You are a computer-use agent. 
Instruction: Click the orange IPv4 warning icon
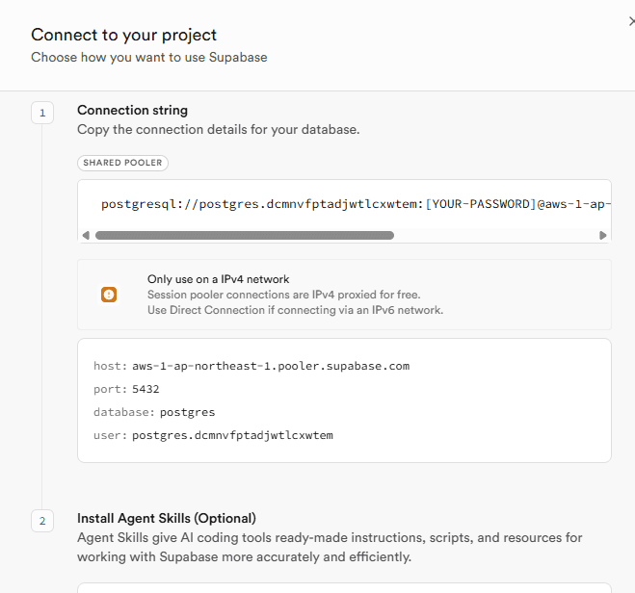pos(109,295)
